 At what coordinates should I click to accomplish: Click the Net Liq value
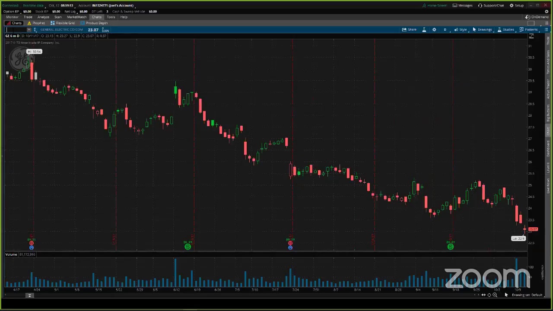point(83,11)
